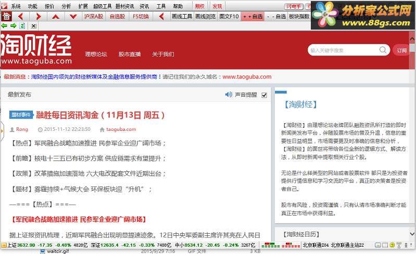Viewport: 416px width, 254px height.
Task: Select 自选股 in the toolbar
Action: [117, 17]
